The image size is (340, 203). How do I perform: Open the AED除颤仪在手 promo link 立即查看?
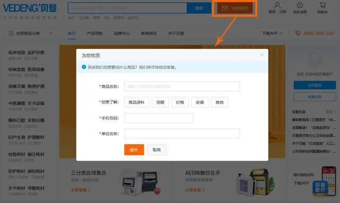point(195,190)
